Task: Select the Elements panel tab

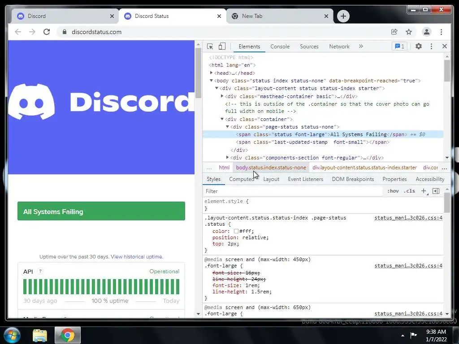Action: point(249,47)
